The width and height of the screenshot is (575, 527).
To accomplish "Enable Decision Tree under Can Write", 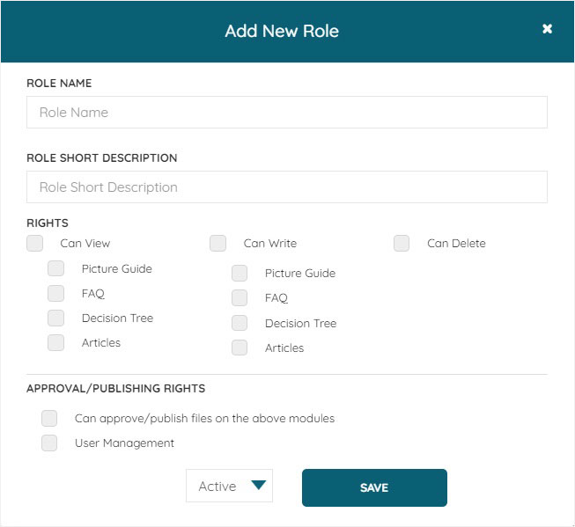I will [240, 323].
